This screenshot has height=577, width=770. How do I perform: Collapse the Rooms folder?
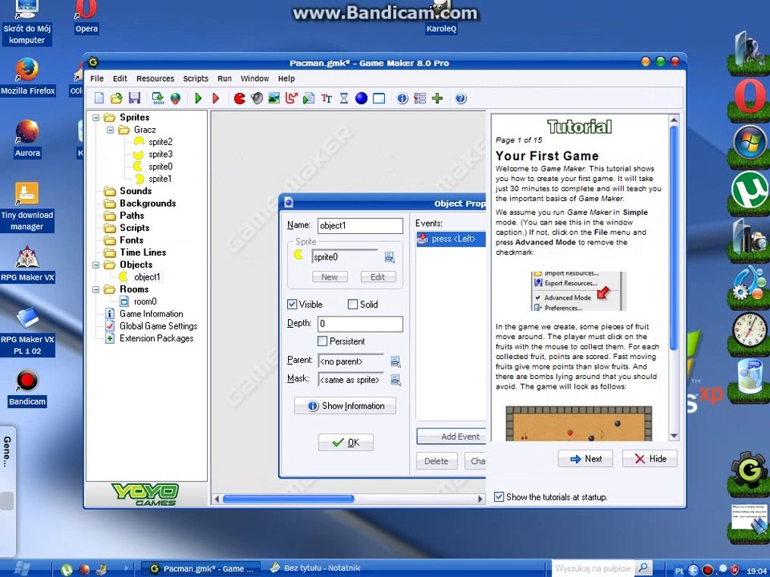[x=96, y=289]
